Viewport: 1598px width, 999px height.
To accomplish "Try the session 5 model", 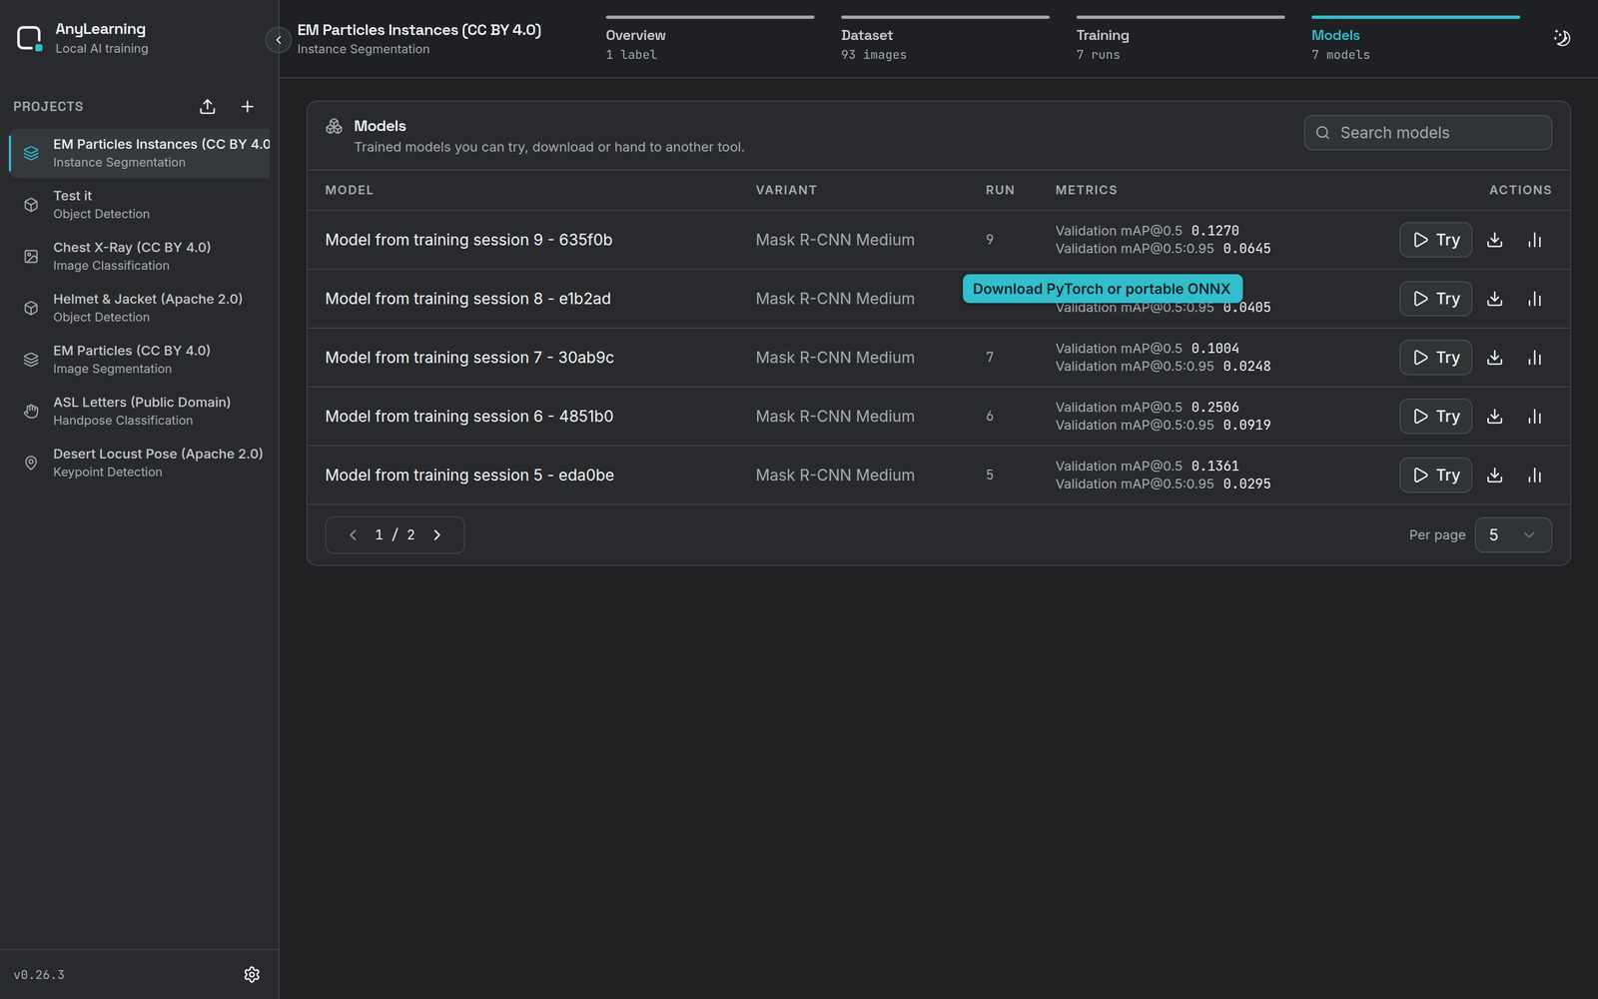I will 1435,476.
